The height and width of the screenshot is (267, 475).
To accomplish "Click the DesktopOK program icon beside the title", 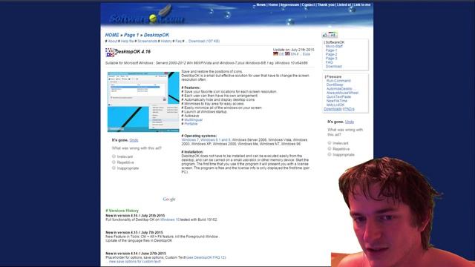I will (x=110, y=53).
